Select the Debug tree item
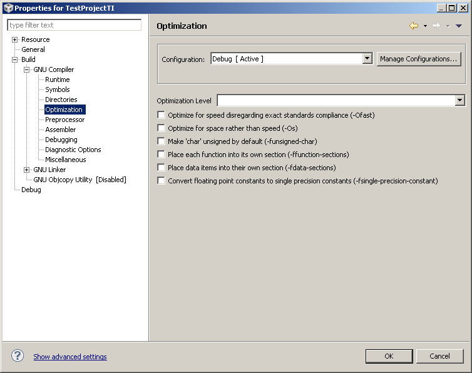Viewport: 472px width, 373px height. tap(31, 190)
